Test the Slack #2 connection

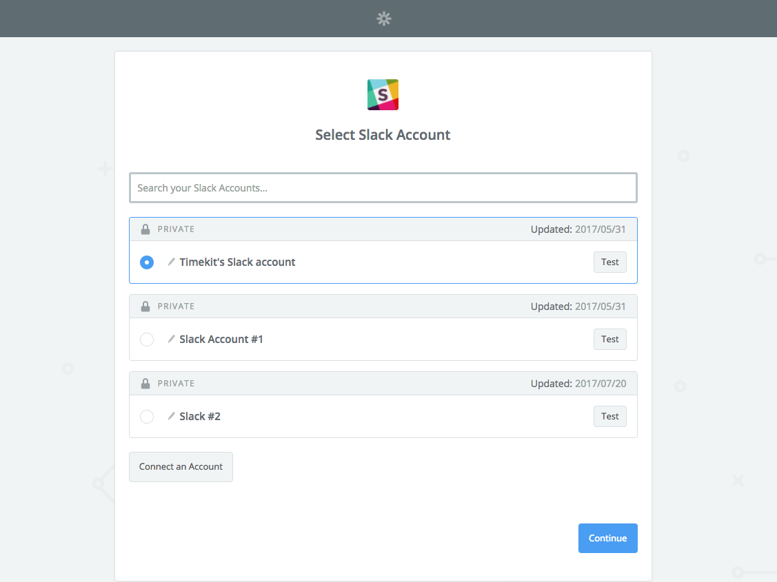[x=610, y=417]
